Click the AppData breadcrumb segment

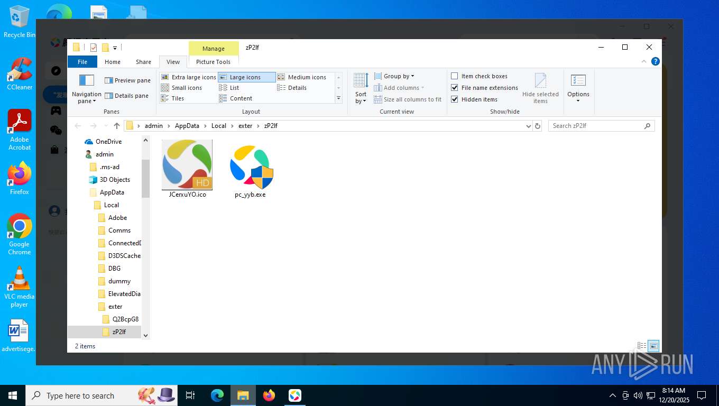pos(187,126)
